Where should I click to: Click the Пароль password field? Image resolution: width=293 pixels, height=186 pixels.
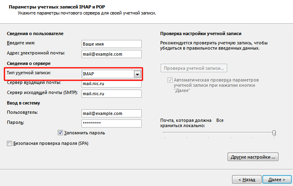(111, 123)
